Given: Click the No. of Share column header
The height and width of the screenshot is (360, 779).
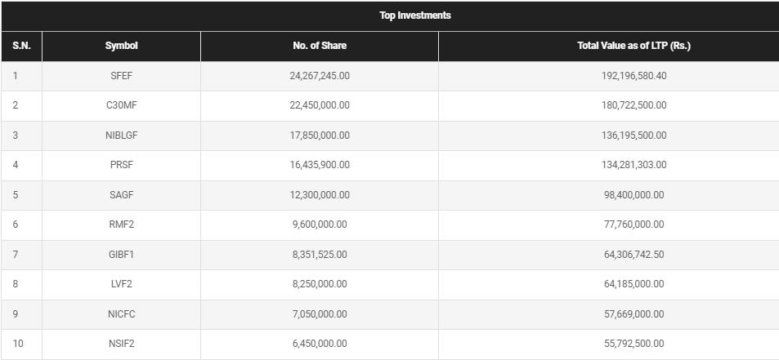Looking at the screenshot, I should (x=320, y=46).
